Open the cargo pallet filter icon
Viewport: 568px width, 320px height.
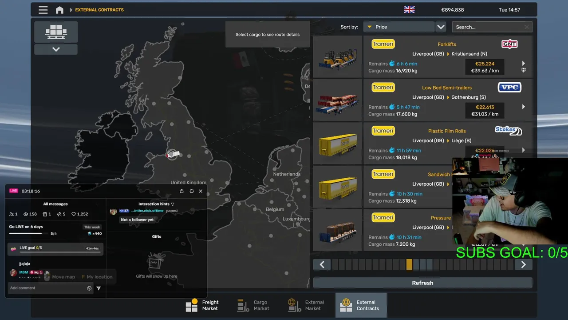56,32
